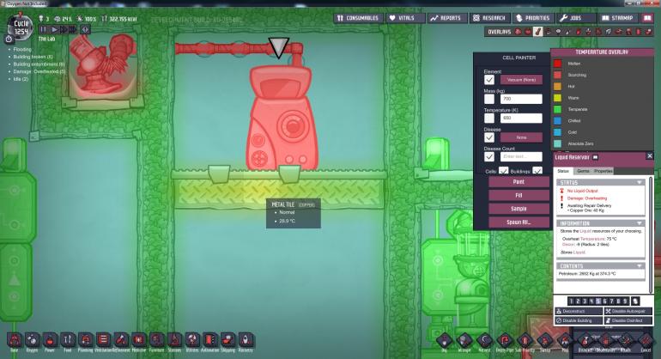Open the Furniture build category

point(156,340)
